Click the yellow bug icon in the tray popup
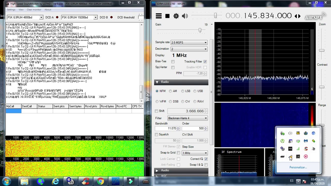331x186 pixels. (x=298, y=133)
